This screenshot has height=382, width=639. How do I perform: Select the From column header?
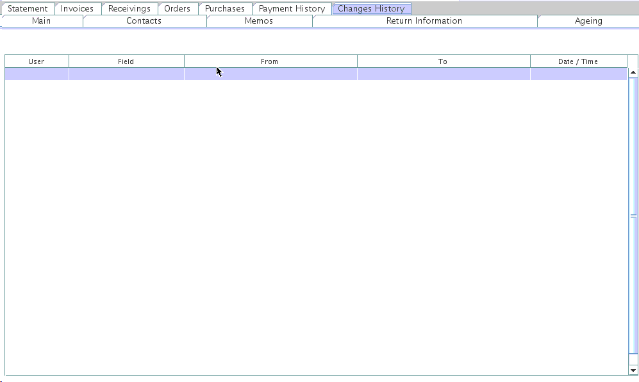[270, 61]
